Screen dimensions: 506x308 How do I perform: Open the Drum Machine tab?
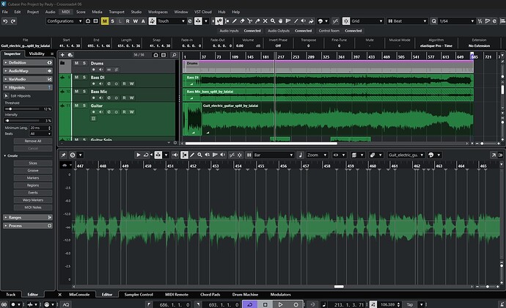click(245, 295)
